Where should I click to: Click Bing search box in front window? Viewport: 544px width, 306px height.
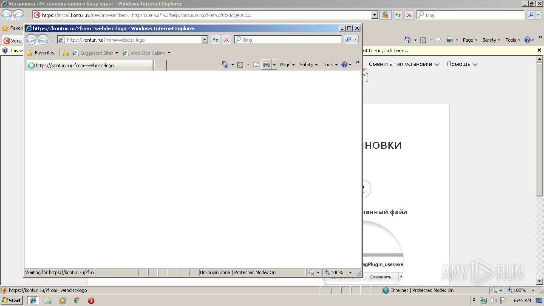(x=288, y=40)
